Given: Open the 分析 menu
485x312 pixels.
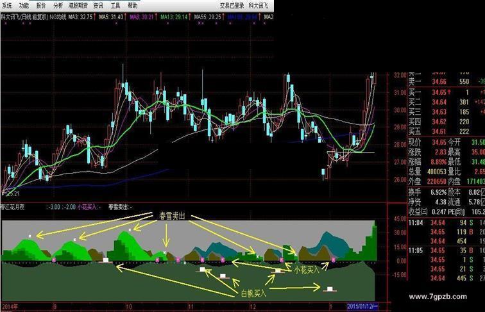Looking at the screenshot, I should (x=58, y=5).
